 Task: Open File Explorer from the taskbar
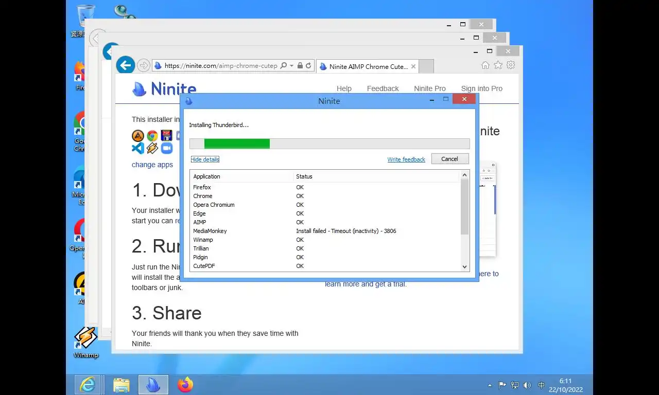click(x=122, y=384)
